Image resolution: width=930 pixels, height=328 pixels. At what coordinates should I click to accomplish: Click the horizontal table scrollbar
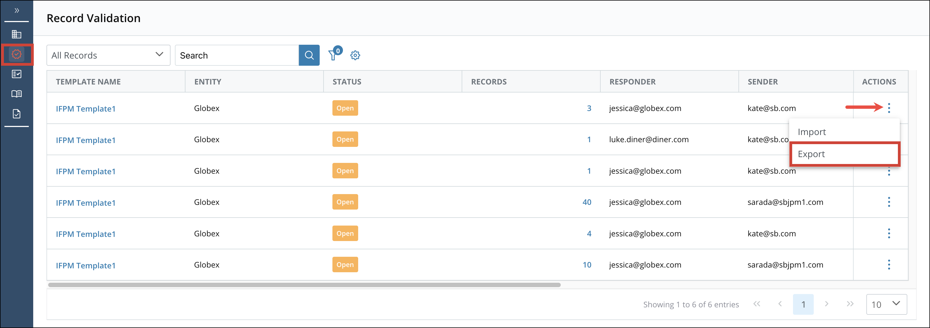(x=304, y=285)
